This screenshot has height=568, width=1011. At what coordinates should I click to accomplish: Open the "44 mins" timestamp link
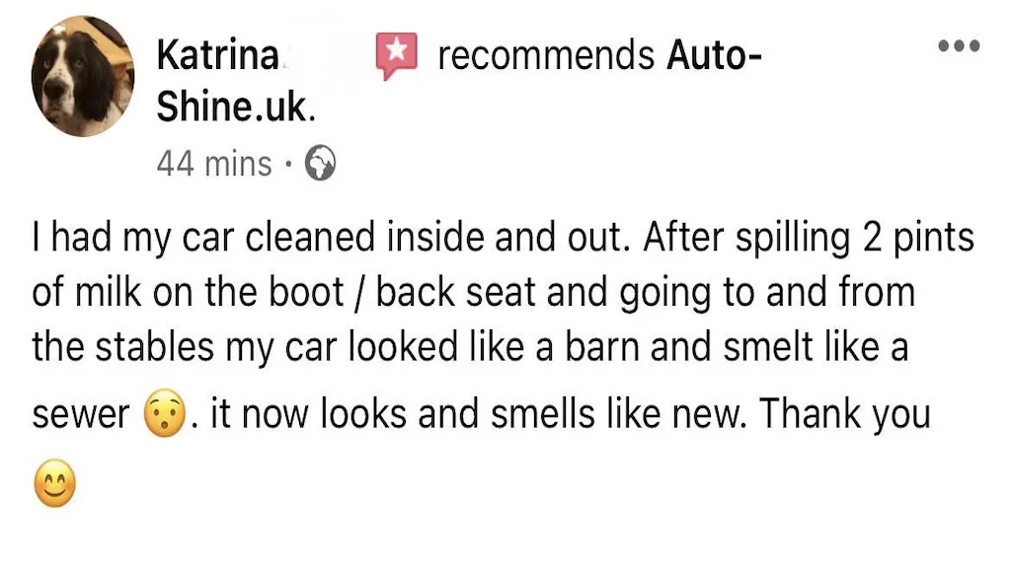coord(214,164)
